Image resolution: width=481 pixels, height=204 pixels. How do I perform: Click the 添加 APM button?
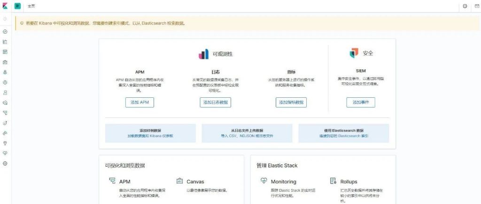(x=140, y=102)
